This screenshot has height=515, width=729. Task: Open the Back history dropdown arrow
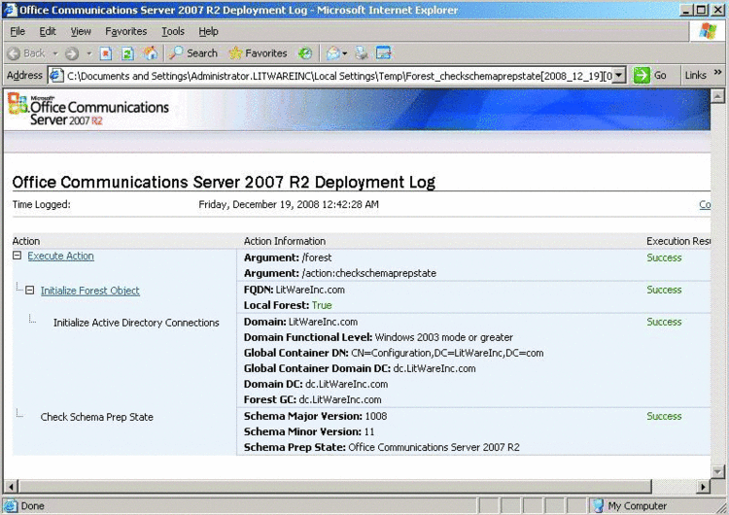[x=55, y=53]
